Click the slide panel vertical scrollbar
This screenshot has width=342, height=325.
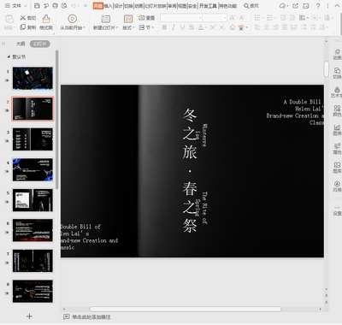(57, 119)
